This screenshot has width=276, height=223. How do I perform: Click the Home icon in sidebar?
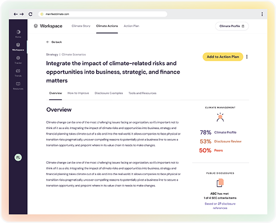tap(18, 32)
